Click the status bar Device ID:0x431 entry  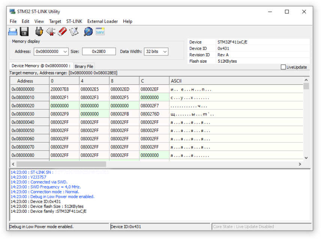point(160,227)
